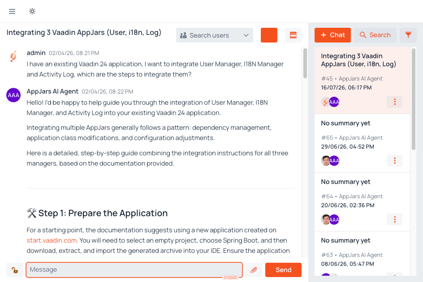This screenshot has width=423, height=282.
Task: Click the user photo avatar on chat #64
Action: point(325,220)
